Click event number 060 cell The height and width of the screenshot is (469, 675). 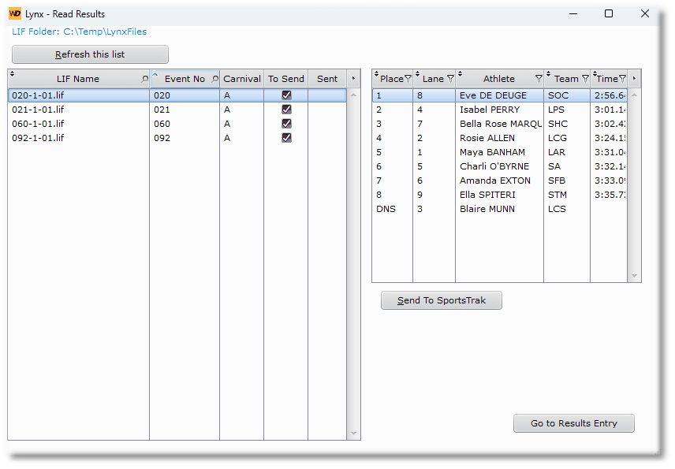(x=185, y=124)
